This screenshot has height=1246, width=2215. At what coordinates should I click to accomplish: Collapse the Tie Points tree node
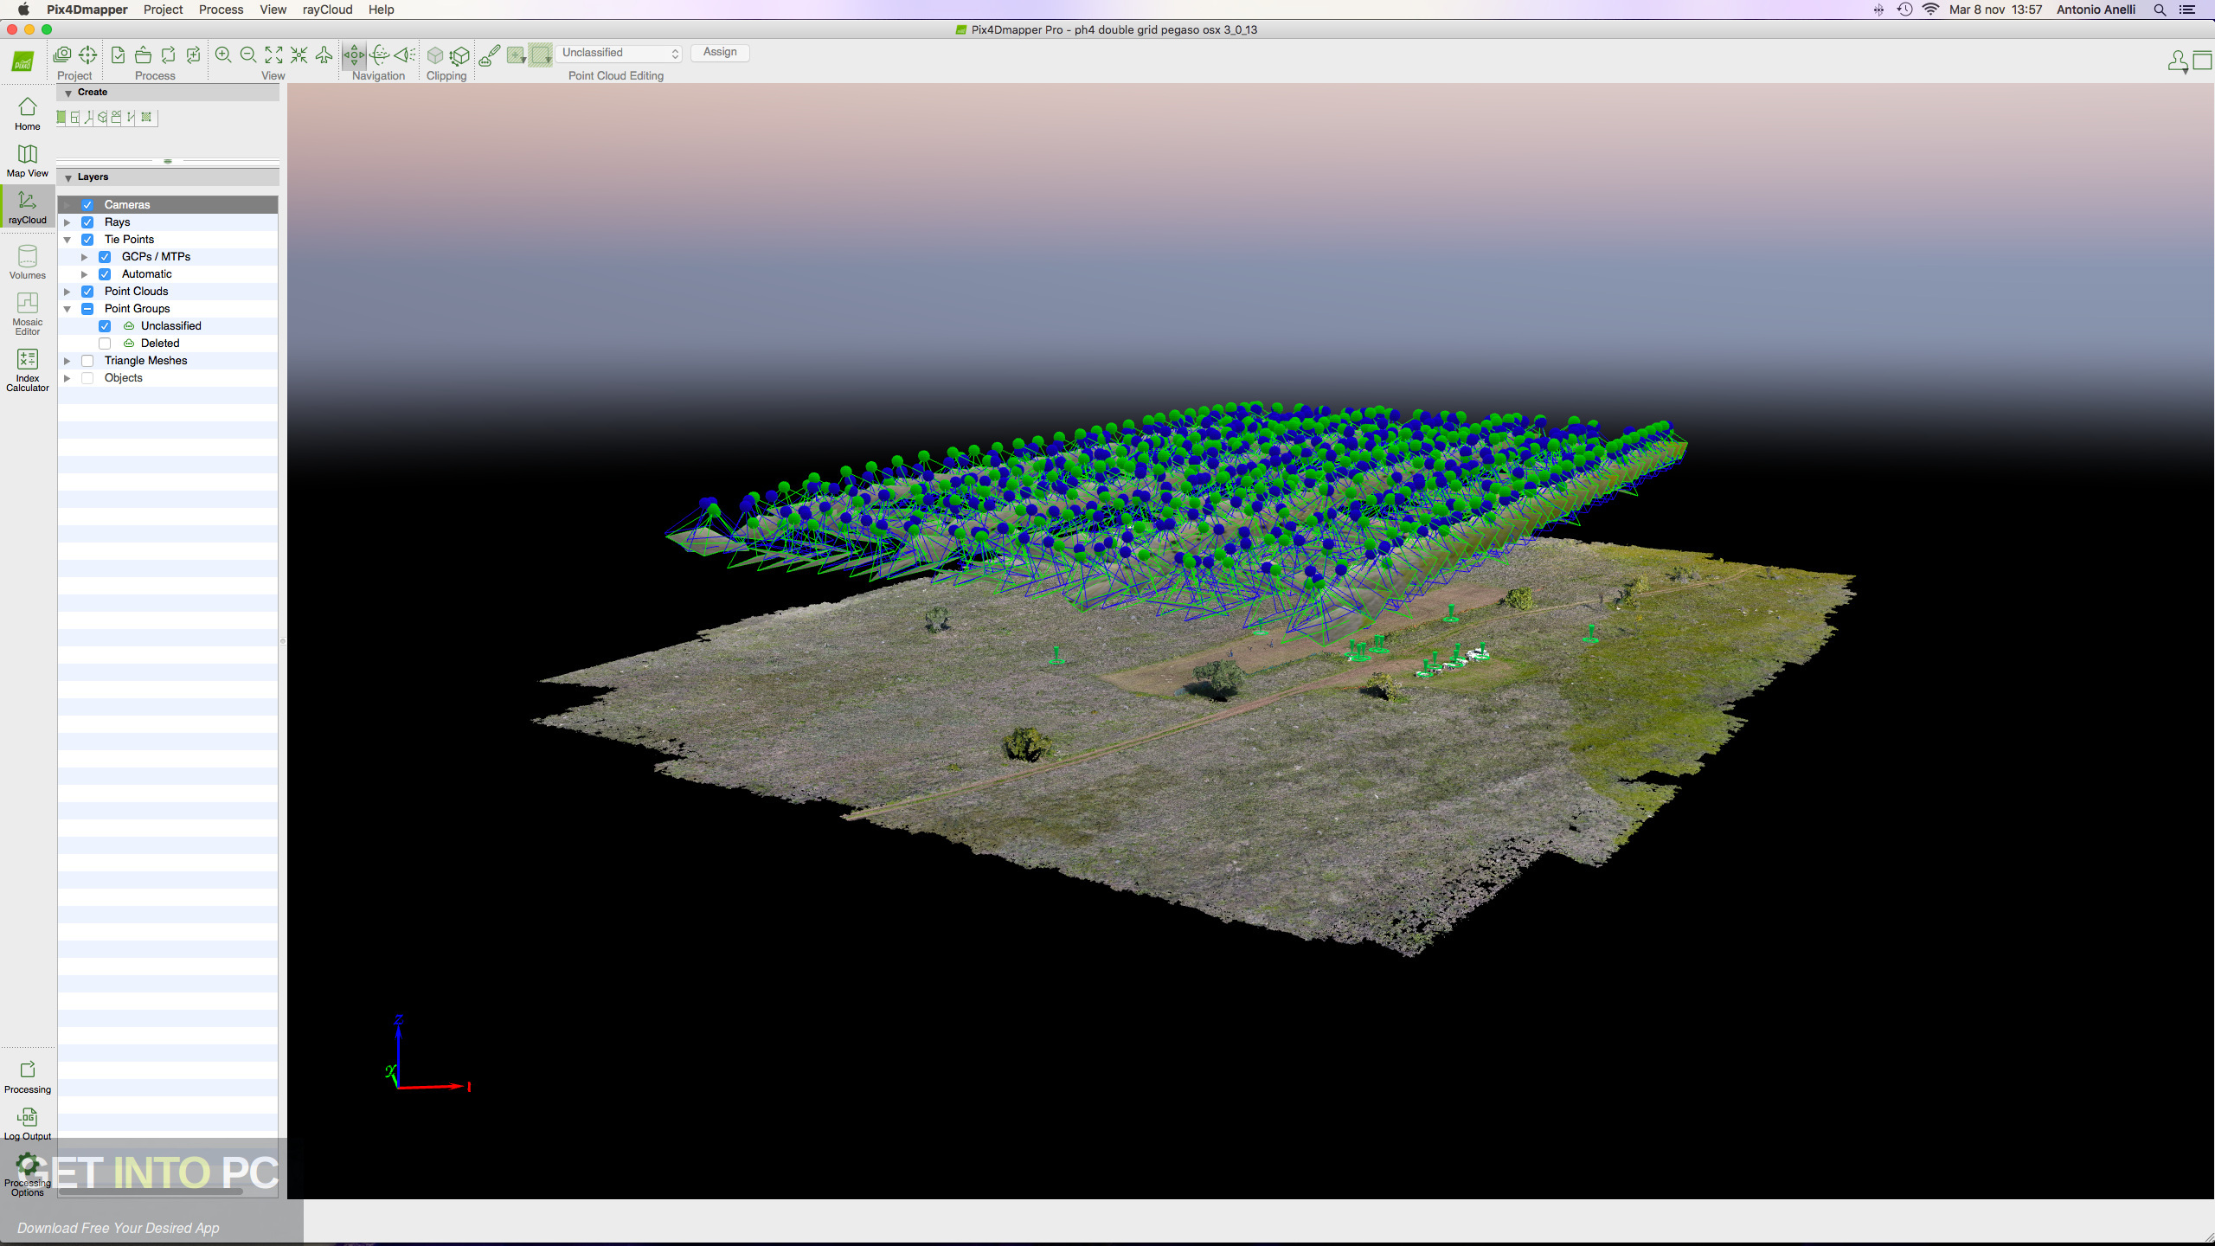(x=67, y=240)
